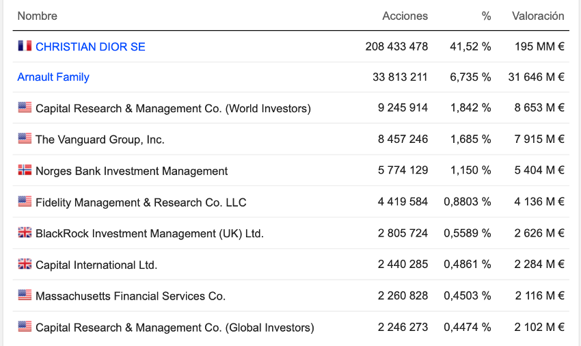
Task: Click US flag beside Capital Research Global Investors
Action: [25, 327]
